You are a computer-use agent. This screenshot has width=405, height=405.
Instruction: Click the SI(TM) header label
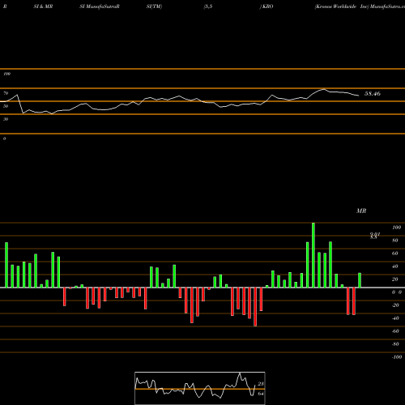[x=154, y=6]
